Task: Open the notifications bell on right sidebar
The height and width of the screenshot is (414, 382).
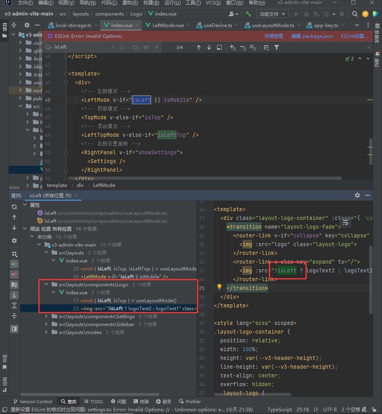Action: click(377, 54)
